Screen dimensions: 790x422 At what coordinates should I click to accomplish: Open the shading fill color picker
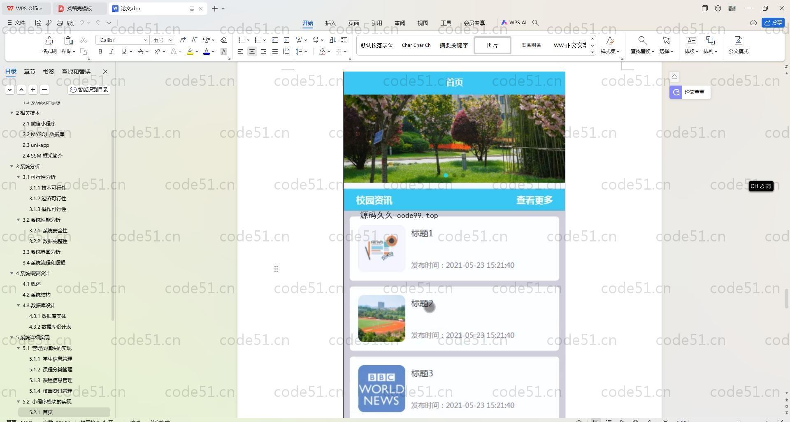329,51
